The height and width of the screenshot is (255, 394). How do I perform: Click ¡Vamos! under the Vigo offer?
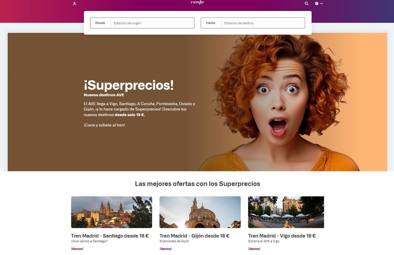point(254,249)
